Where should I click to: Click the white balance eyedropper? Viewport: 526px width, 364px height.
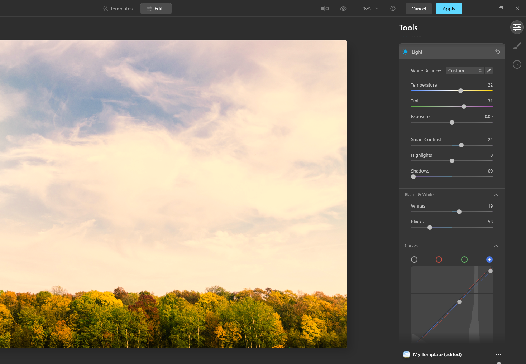coord(489,71)
